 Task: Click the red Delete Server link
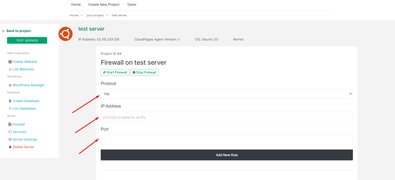24,147
